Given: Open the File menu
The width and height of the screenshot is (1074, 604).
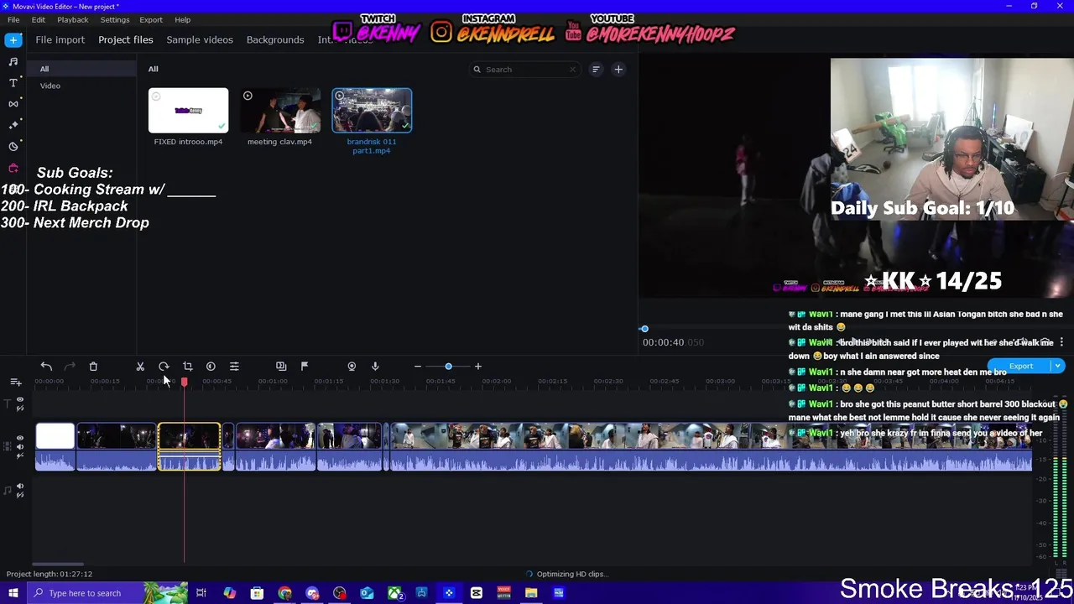Looking at the screenshot, I should pos(13,19).
